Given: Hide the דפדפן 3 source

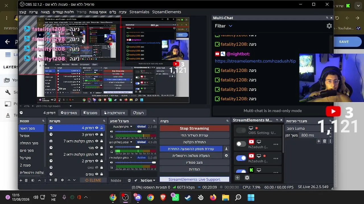Looking at the screenshot, I should click(x=97, y=135).
